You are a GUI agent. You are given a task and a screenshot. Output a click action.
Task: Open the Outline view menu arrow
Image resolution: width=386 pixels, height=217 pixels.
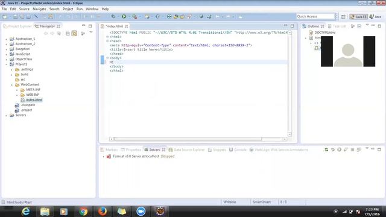point(367,25)
